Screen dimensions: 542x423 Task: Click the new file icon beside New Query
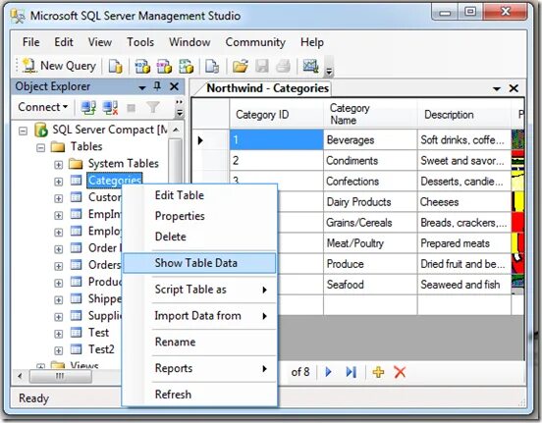pyautogui.click(x=116, y=66)
